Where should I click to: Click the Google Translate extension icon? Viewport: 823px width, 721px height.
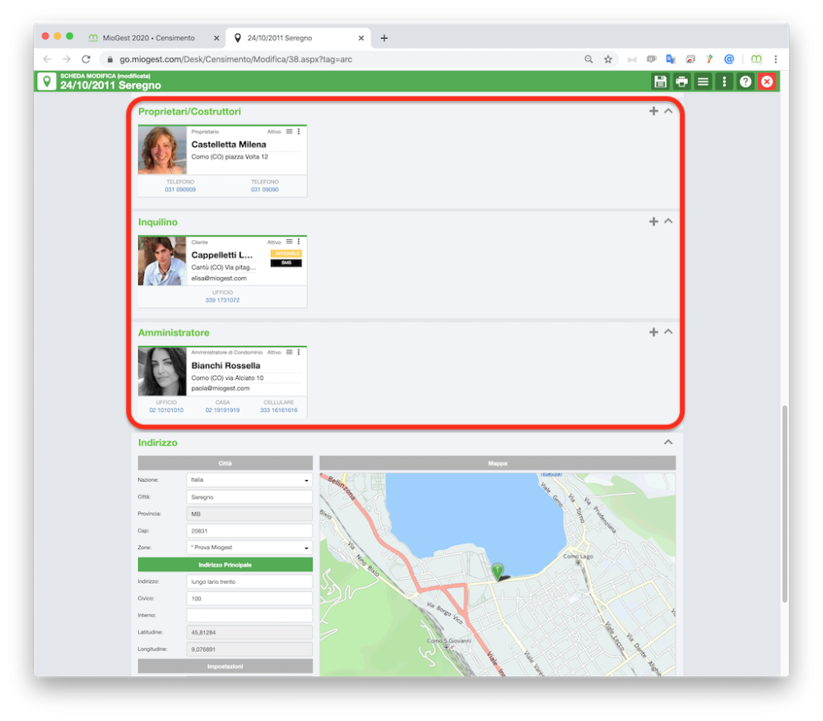coord(670,59)
